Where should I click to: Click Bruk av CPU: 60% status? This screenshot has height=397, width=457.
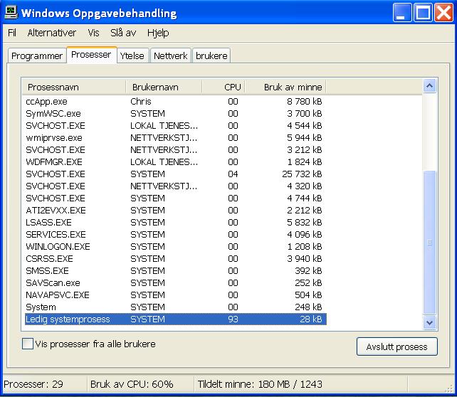pos(132,384)
